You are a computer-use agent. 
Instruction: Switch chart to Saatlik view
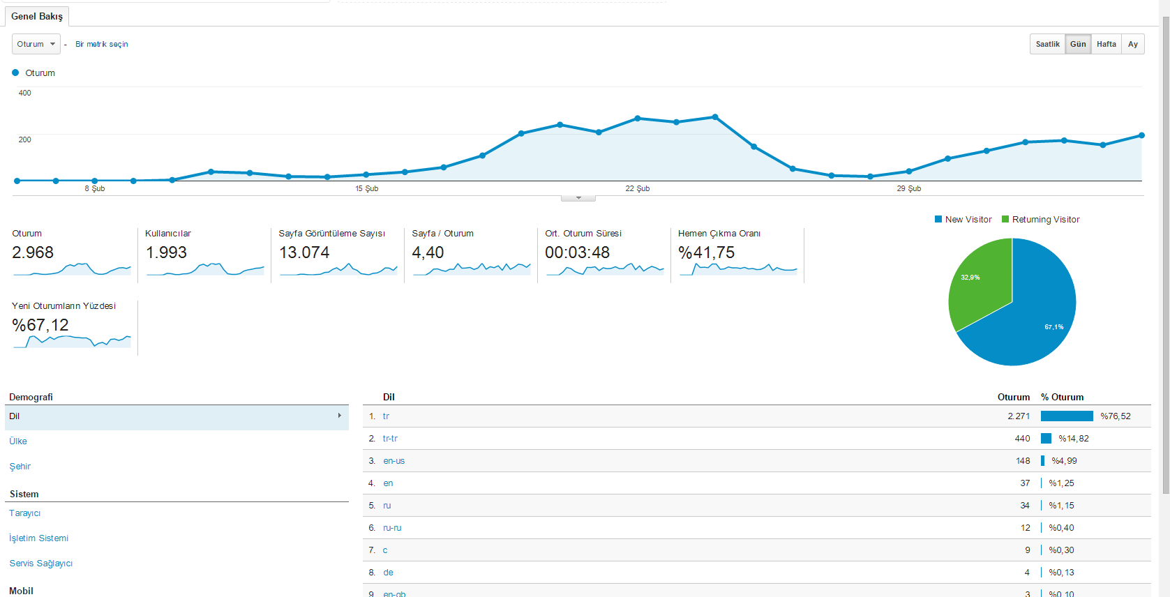tap(1047, 44)
